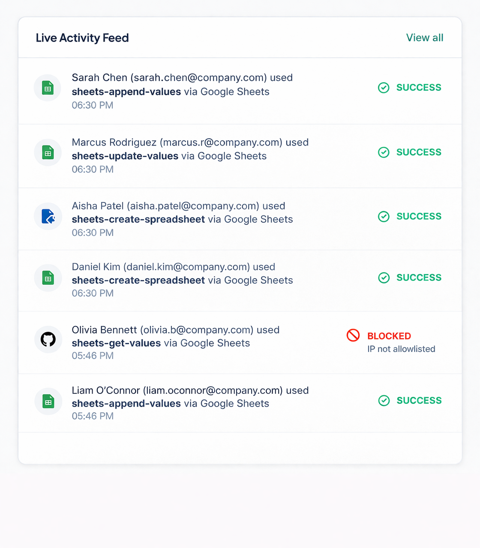480x548 pixels.
Task: Click the green success checkmark on Sarah Chen's row
Action: click(x=384, y=88)
